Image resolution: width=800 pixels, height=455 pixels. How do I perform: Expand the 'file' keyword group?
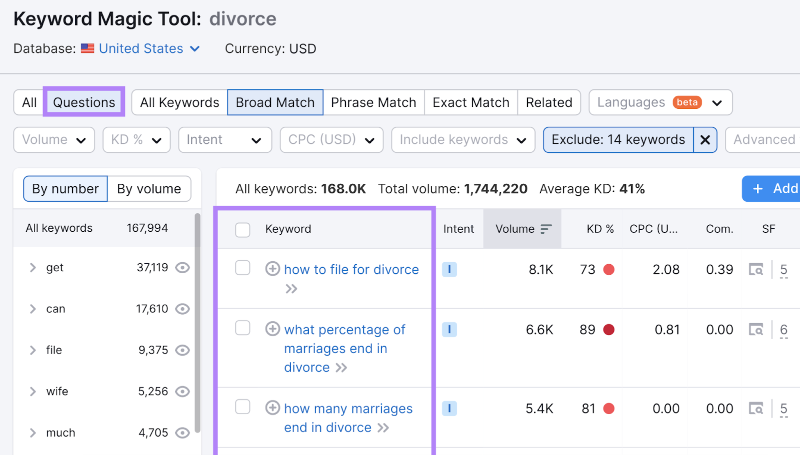pos(33,350)
